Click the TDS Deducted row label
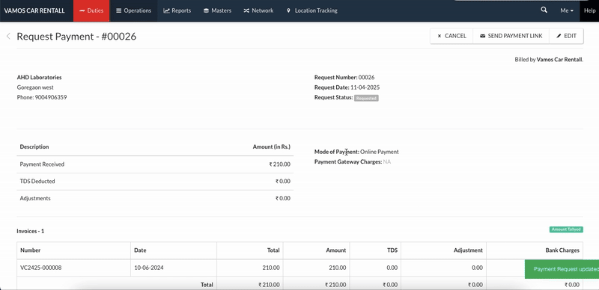The width and height of the screenshot is (599, 290). point(37,181)
